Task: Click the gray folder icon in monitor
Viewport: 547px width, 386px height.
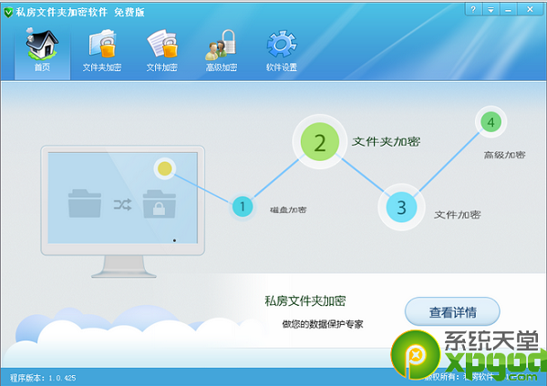Action: [x=85, y=203]
